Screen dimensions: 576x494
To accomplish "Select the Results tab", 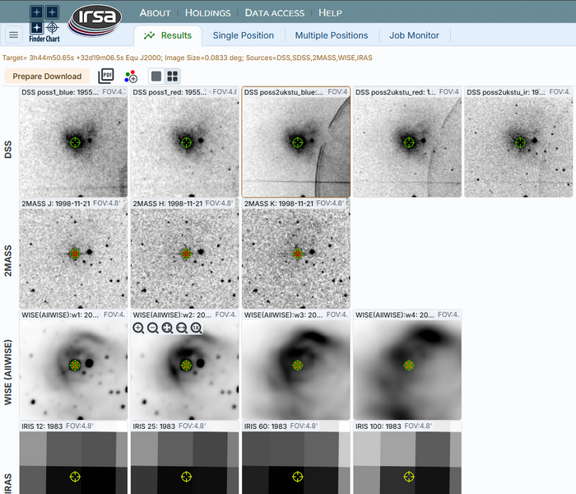I will [x=168, y=35].
